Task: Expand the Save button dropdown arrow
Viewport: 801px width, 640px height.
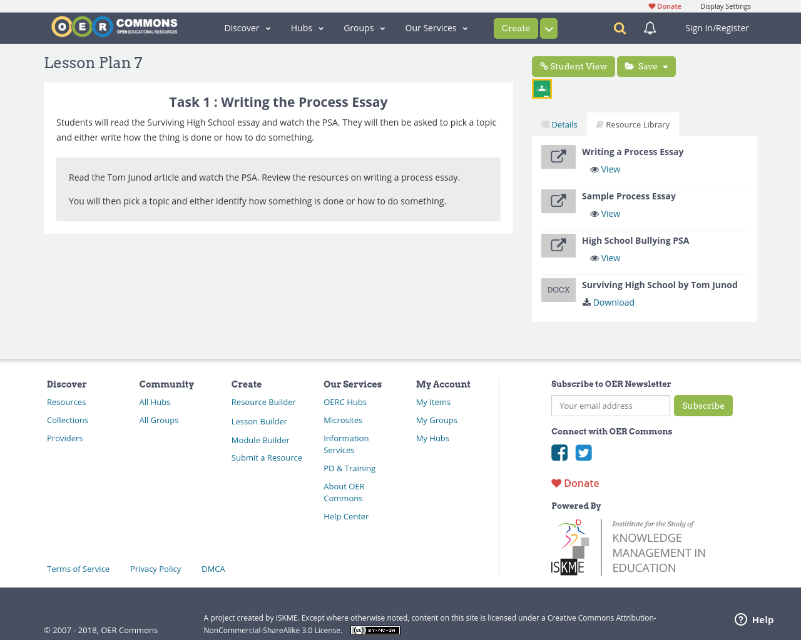Action: tap(665, 66)
